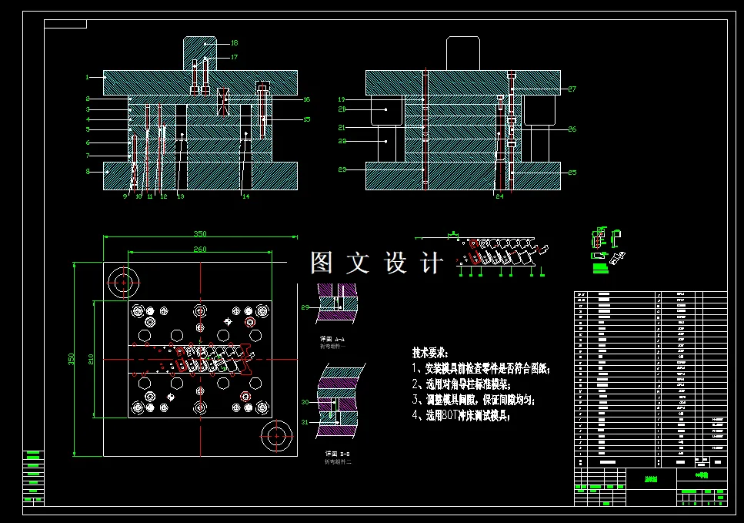Select requirement line 4 选用80T冲床调试模具
This screenshot has width=744, height=523.
461,416
